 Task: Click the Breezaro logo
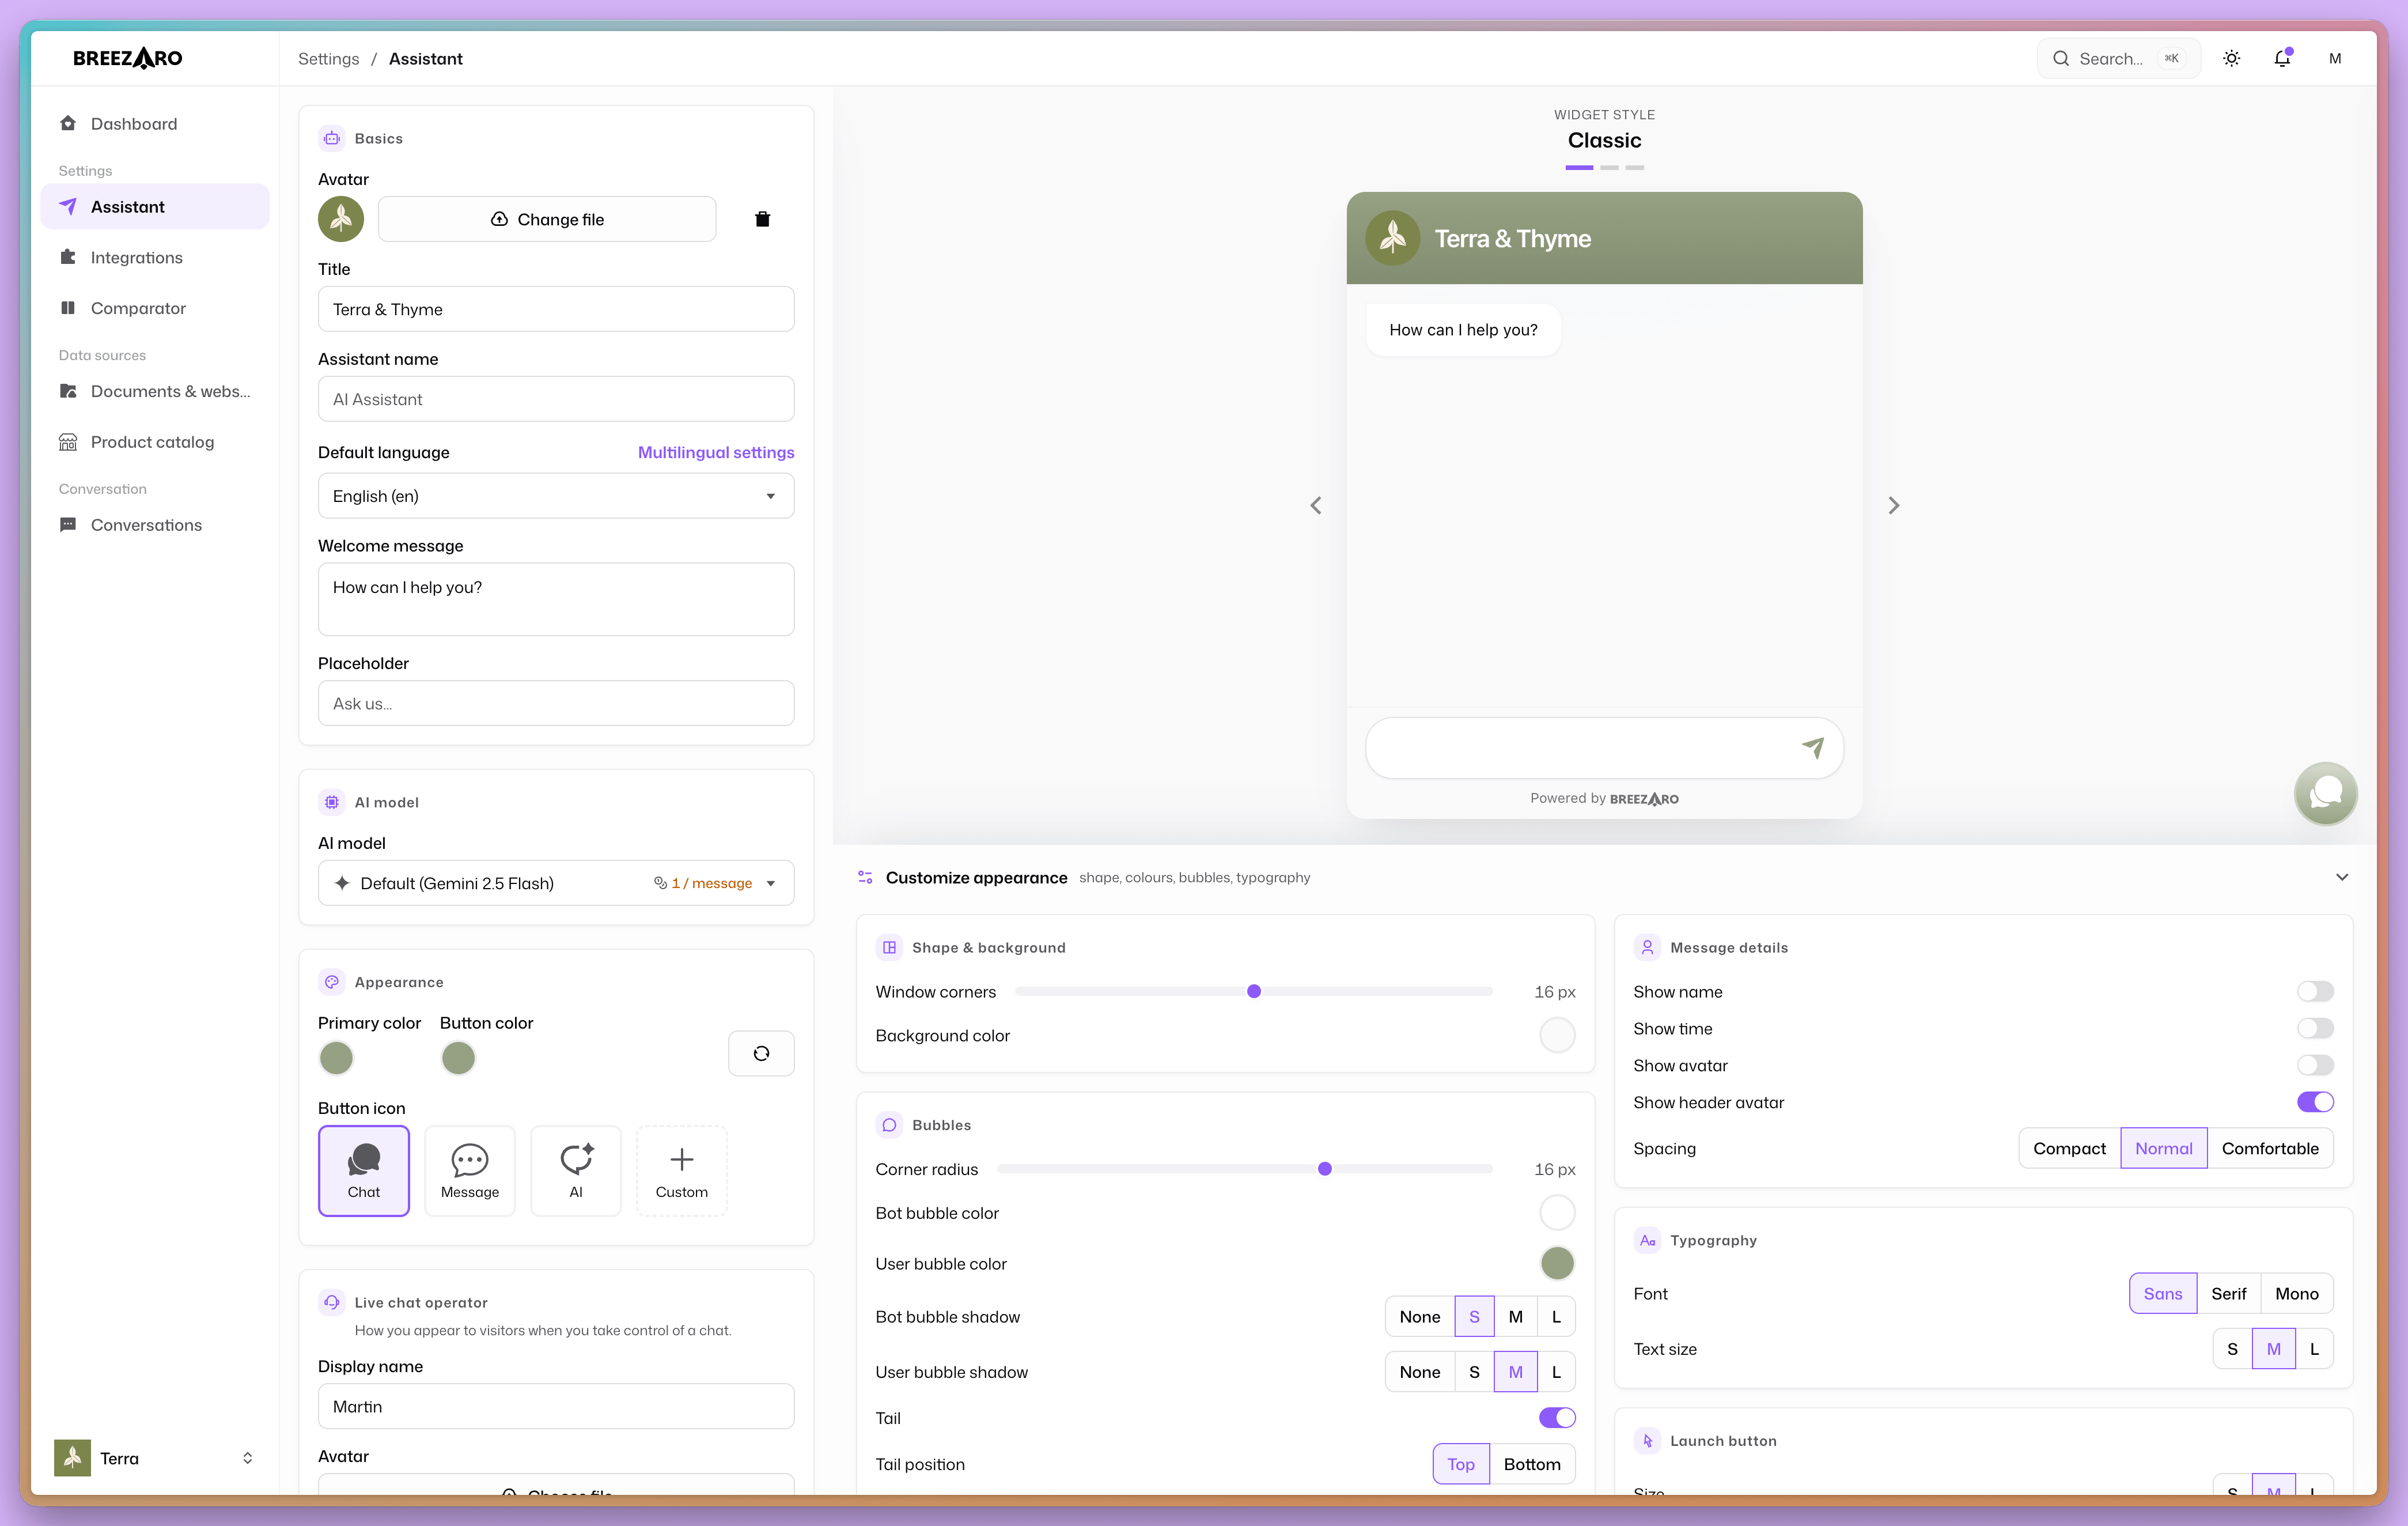127,58
